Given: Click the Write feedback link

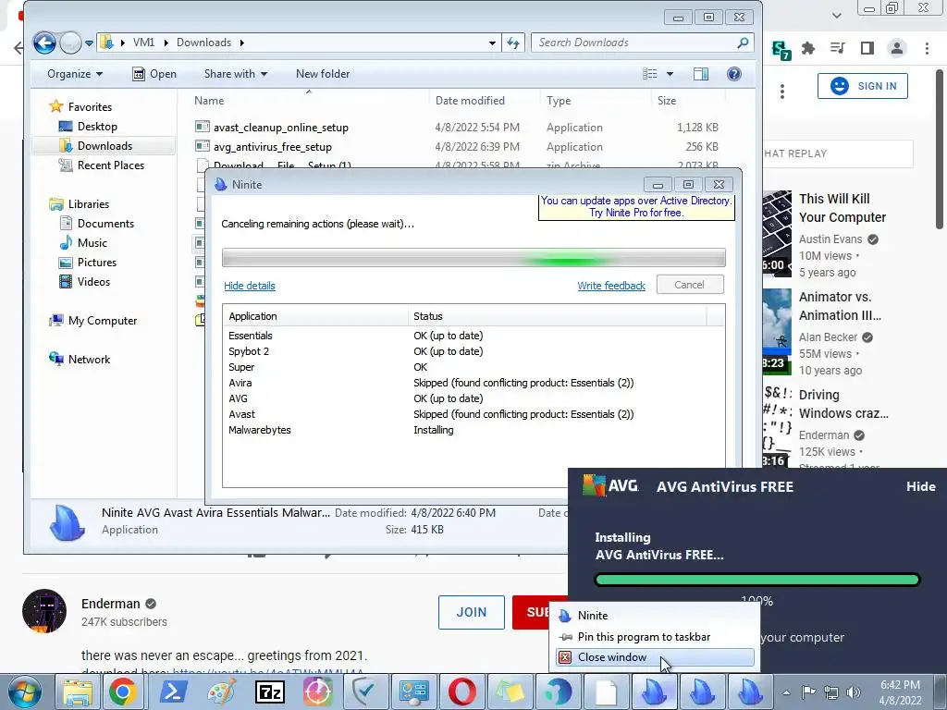Looking at the screenshot, I should pyautogui.click(x=611, y=286).
